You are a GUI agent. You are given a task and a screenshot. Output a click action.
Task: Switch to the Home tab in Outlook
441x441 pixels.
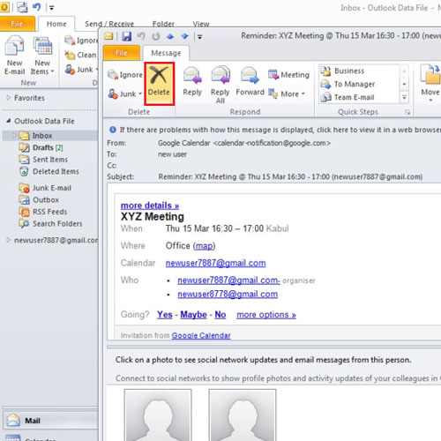[x=56, y=24]
